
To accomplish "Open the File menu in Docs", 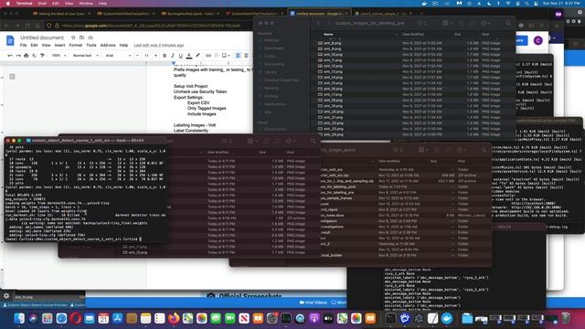I will [x=23, y=45].
